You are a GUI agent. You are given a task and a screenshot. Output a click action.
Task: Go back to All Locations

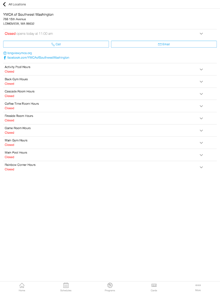(x=4, y=4)
